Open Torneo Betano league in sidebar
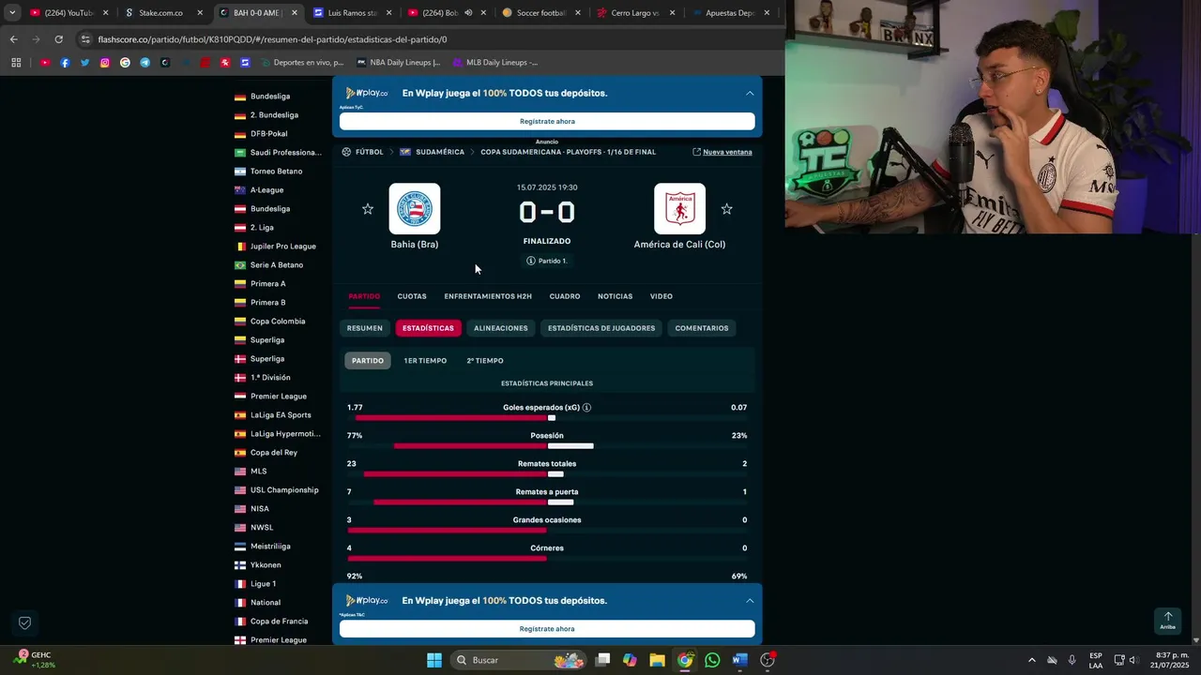 point(276,172)
